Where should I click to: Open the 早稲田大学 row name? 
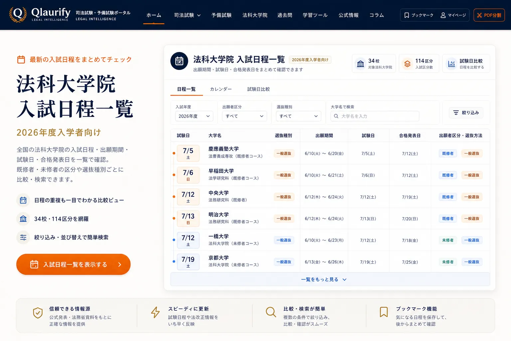click(221, 171)
